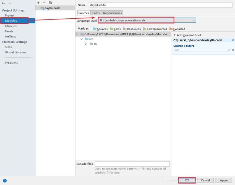Mark folder as Excluded

pyautogui.click(x=177, y=29)
